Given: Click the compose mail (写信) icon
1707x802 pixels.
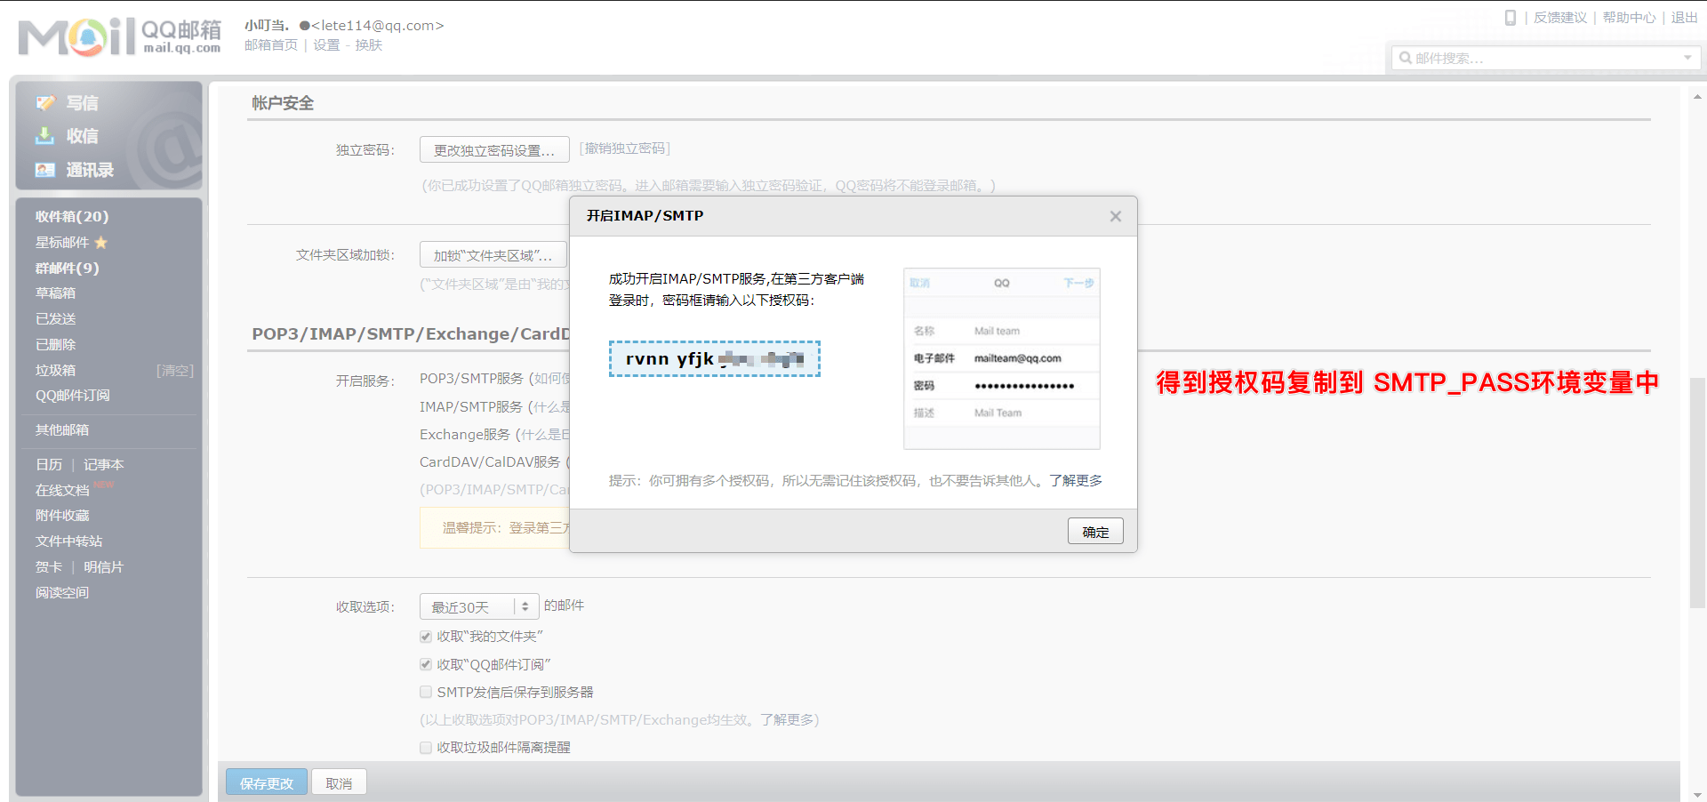Looking at the screenshot, I should tap(45, 103).
